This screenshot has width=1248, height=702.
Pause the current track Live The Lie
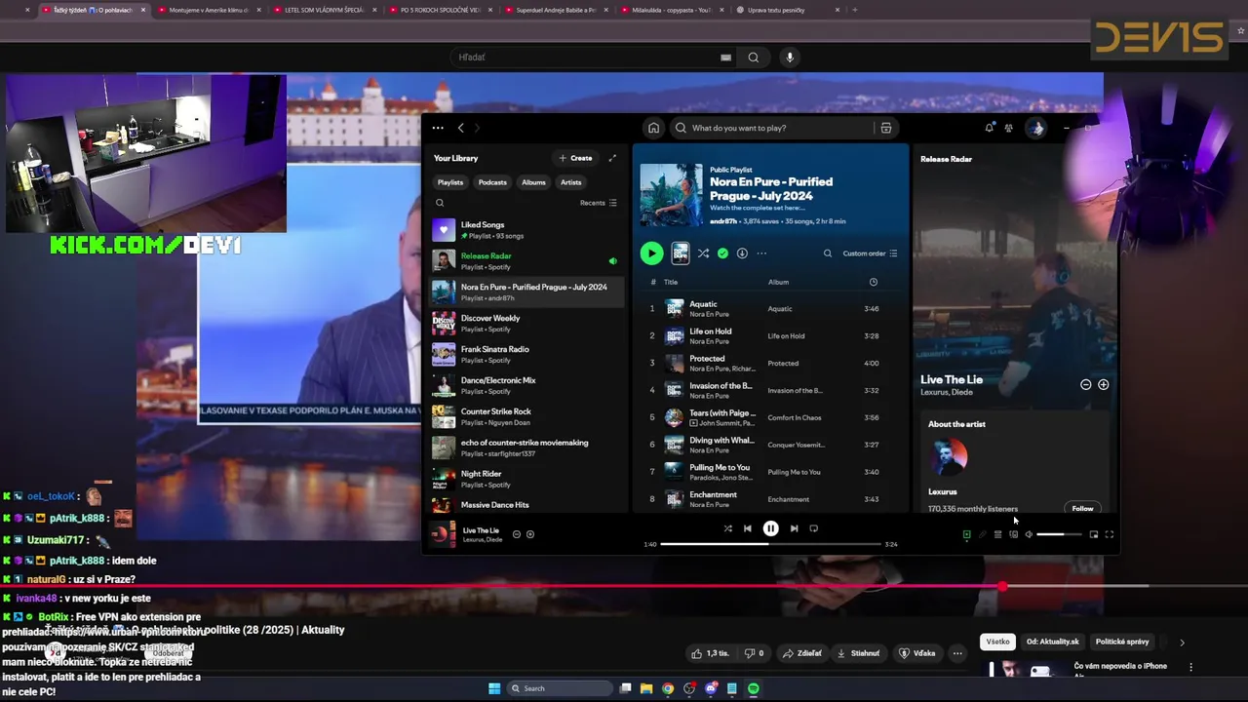[x=770, y=528]
